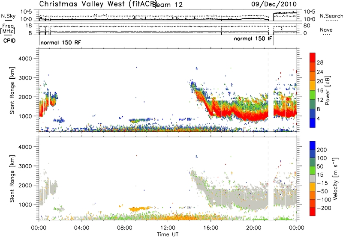Image resolution: width=343 pixels, height=237 pixels.
Task: Pick the blue segment below 4 on power colorbar
Action: pyautogui.click(x=313, y=123)
